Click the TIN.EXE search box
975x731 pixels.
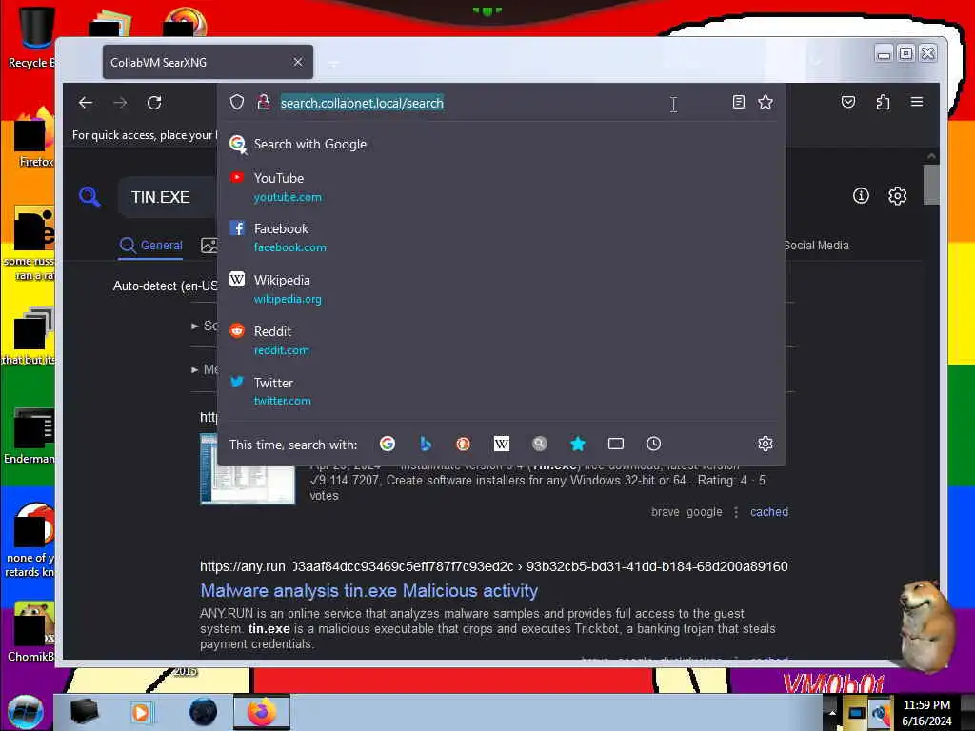(167, 197)
